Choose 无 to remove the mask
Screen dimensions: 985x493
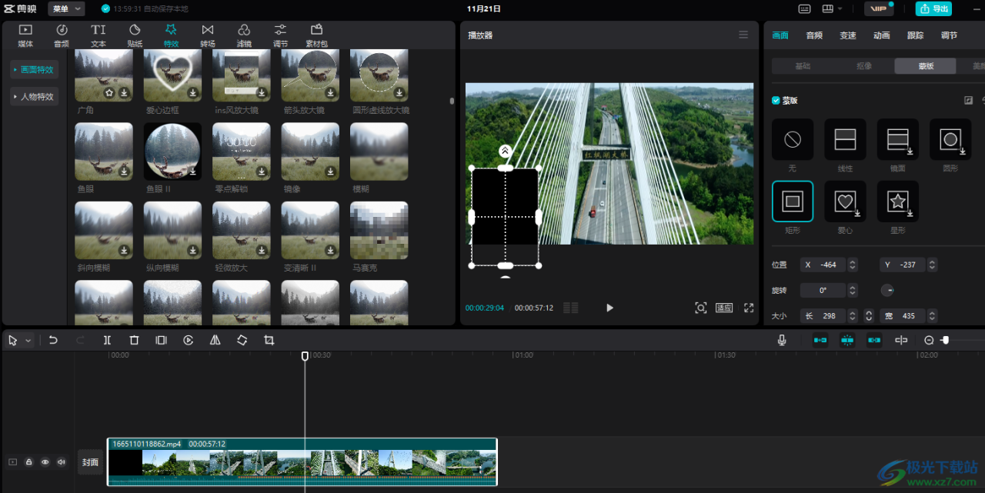click(x=793, y=139)
